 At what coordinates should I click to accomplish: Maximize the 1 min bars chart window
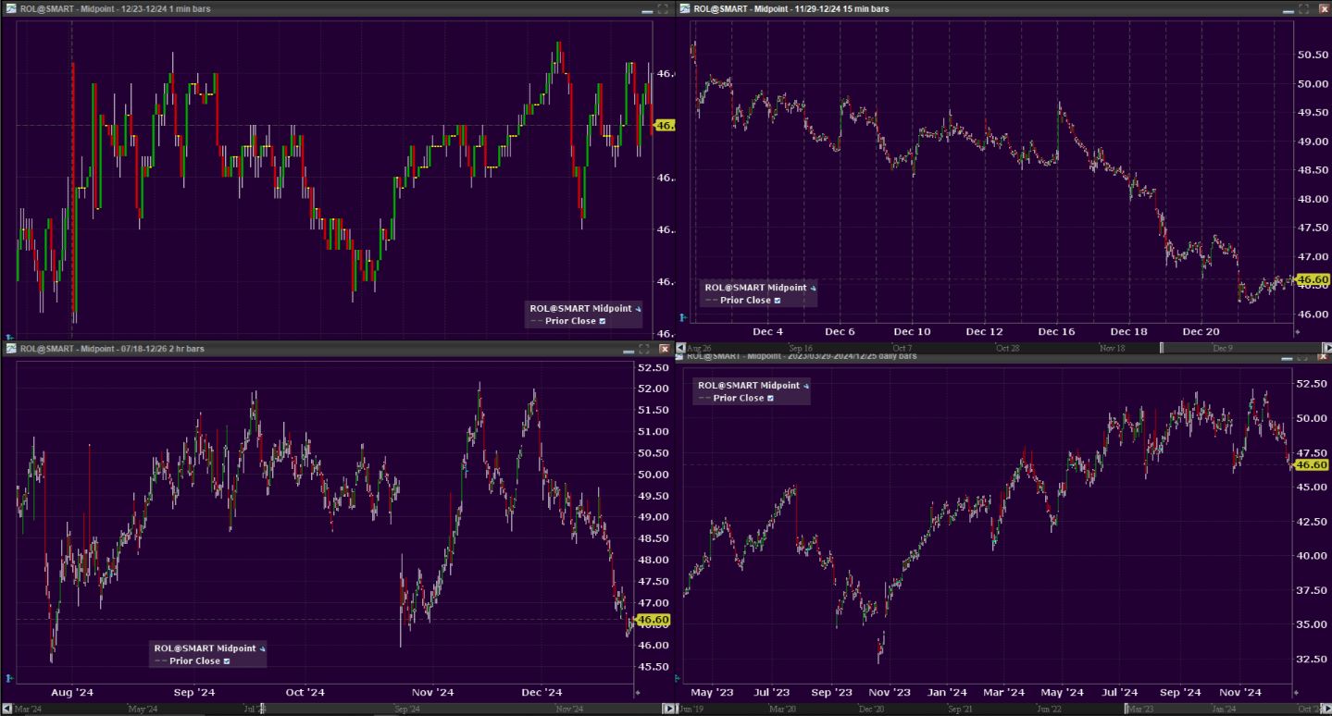pos(663,8)
